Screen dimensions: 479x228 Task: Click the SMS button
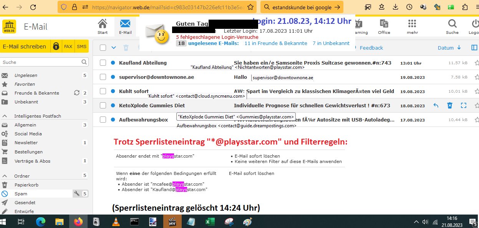click(81, 47)
